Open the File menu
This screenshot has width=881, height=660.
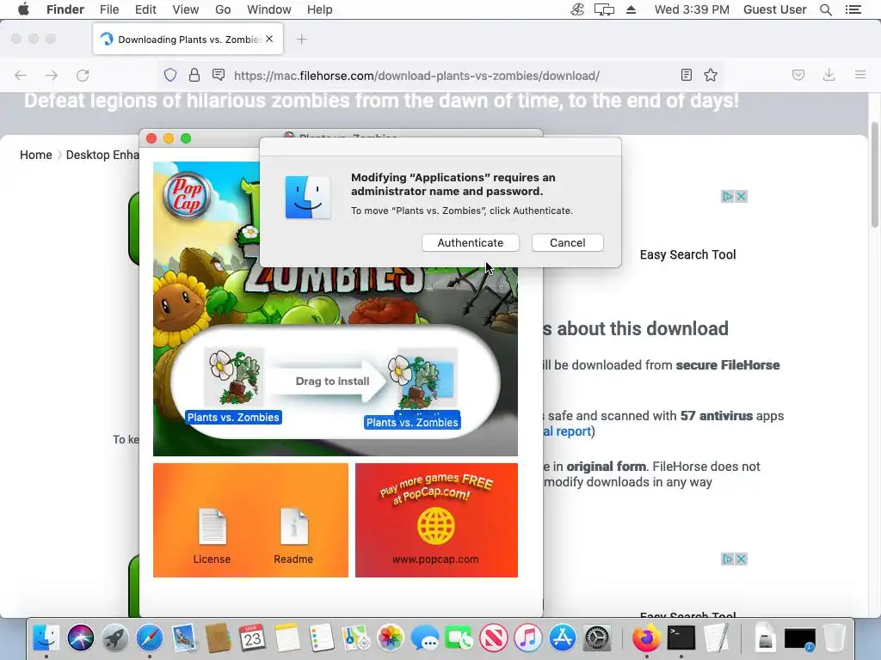(109, 9)
